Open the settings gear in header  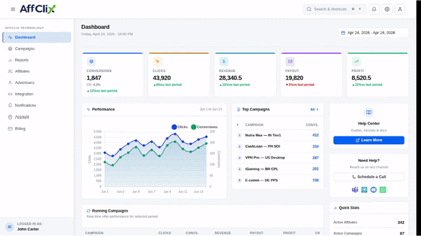click(387, 9)
